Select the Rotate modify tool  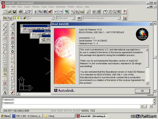pyautogui.click(x=13, y=51)
